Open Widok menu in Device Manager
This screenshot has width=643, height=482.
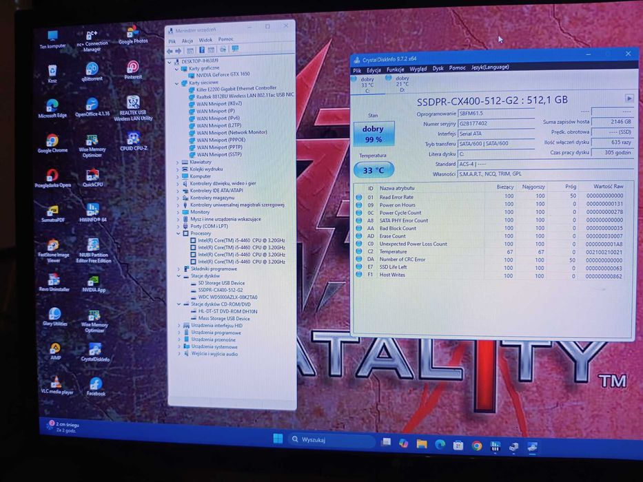tap(205, 40)
